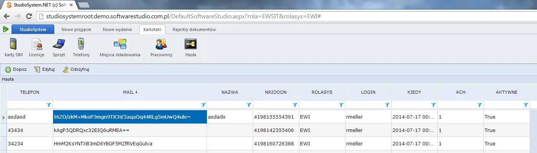Go back with browser back arrow
Viewport: 537px width, 153px height.
click(7, 16)
